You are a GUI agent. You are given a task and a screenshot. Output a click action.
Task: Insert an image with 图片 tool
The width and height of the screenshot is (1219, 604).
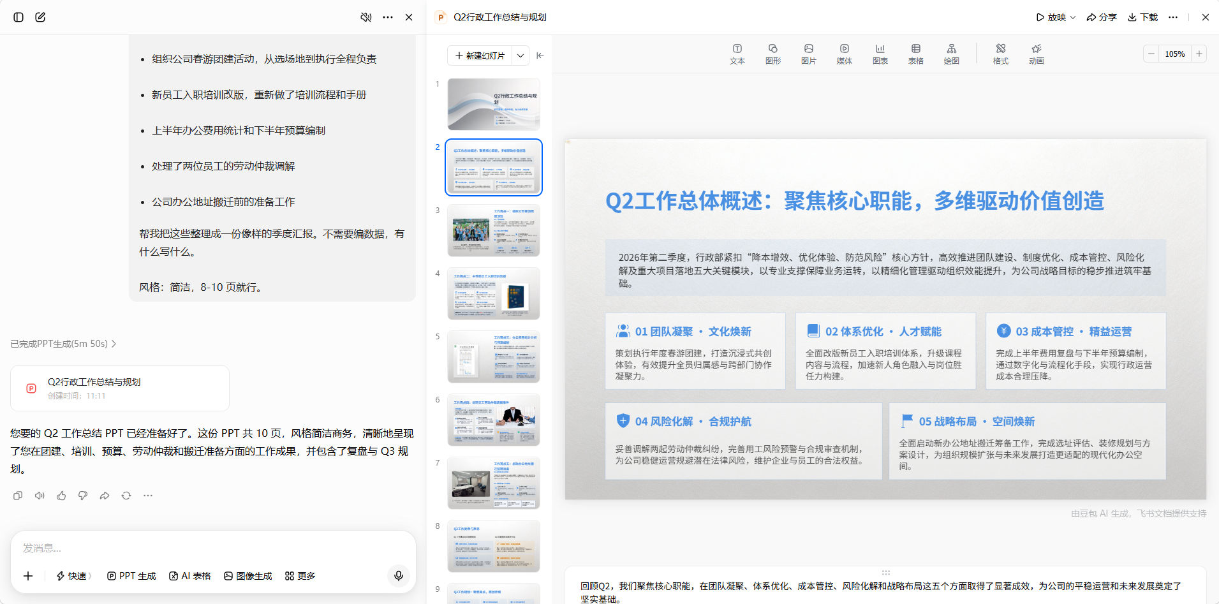(809, 54)
